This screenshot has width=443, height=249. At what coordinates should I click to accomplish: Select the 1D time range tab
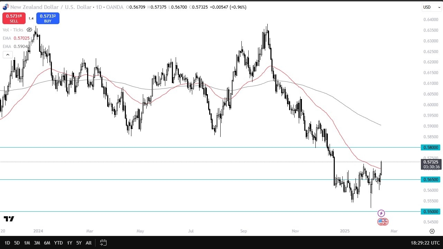click(x=7, y=243)
